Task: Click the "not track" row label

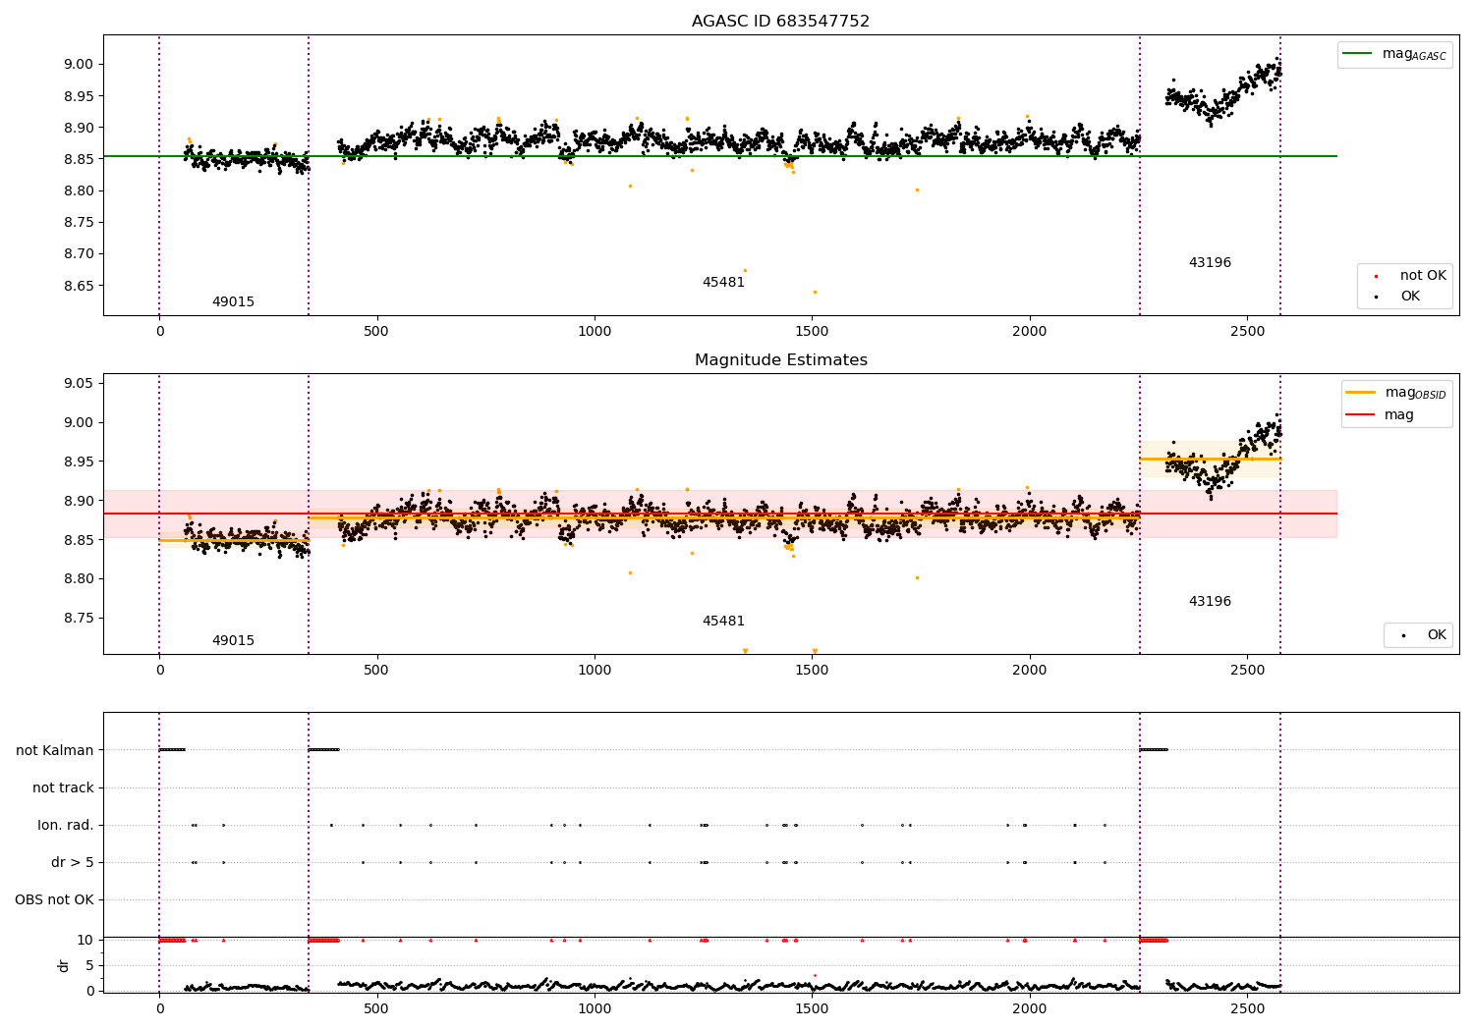Action: [63, 788]
